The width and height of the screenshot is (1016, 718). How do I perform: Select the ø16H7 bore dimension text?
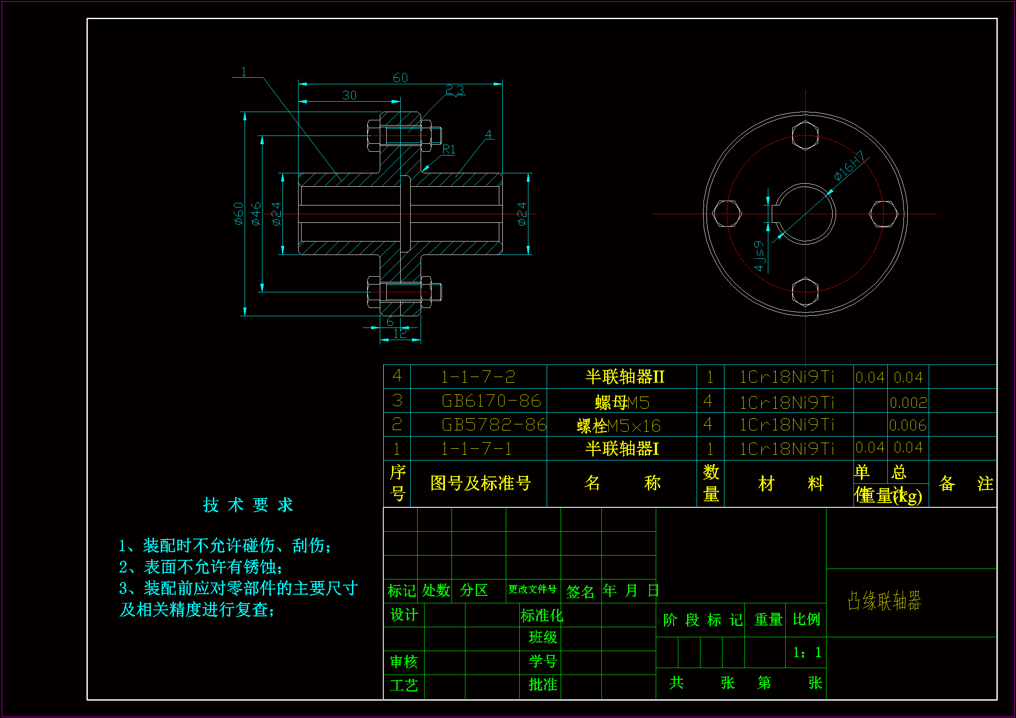click(849, 166)
